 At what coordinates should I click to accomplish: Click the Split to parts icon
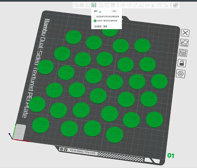click(107, 5)
